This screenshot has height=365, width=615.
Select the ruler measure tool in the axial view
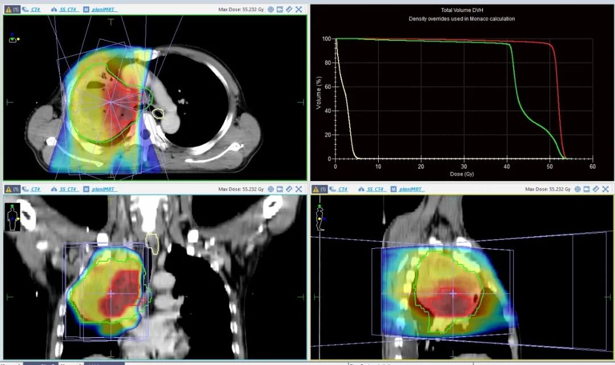point(289,10)
